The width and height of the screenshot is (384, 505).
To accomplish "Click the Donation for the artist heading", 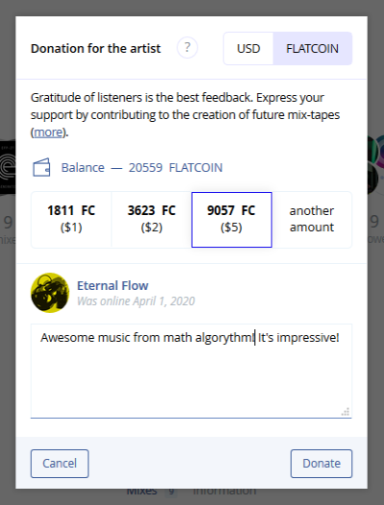I will (96, 48).
